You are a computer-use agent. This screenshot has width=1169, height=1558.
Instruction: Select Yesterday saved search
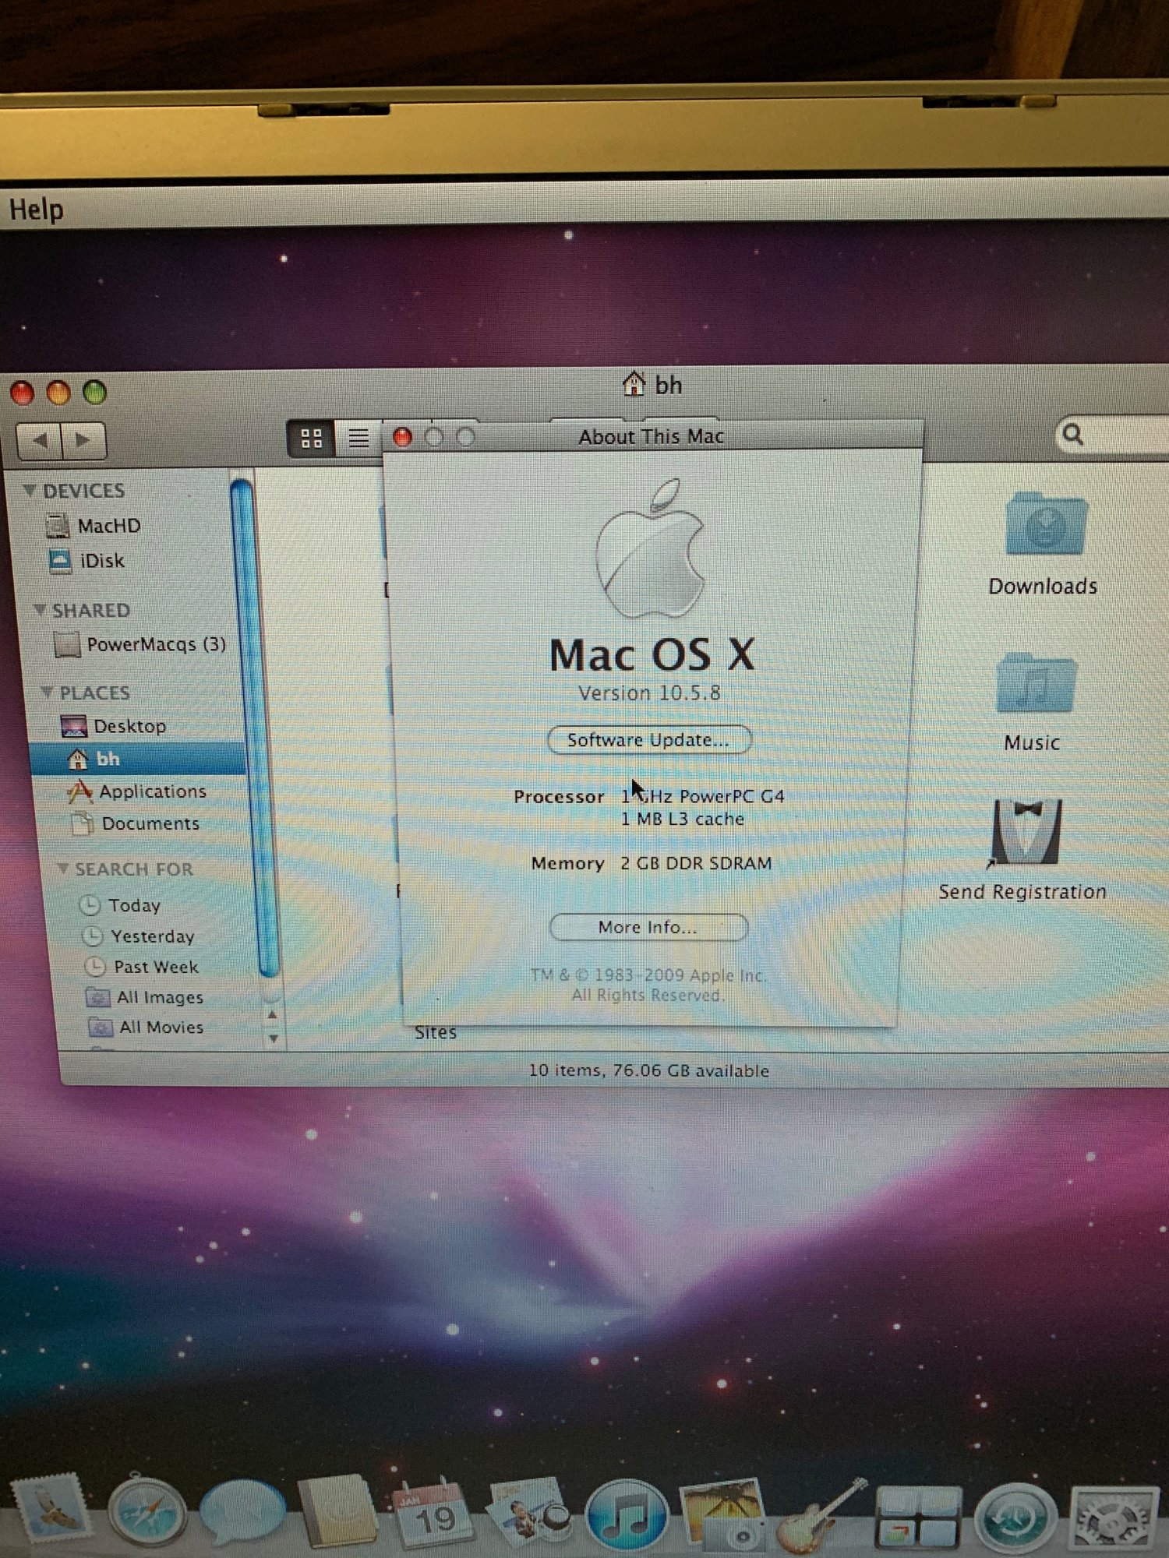point(139,936)
